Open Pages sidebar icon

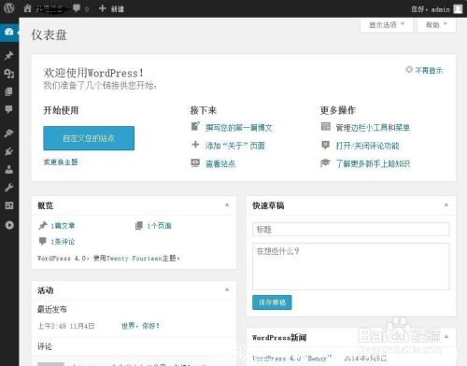coord(9,91)
